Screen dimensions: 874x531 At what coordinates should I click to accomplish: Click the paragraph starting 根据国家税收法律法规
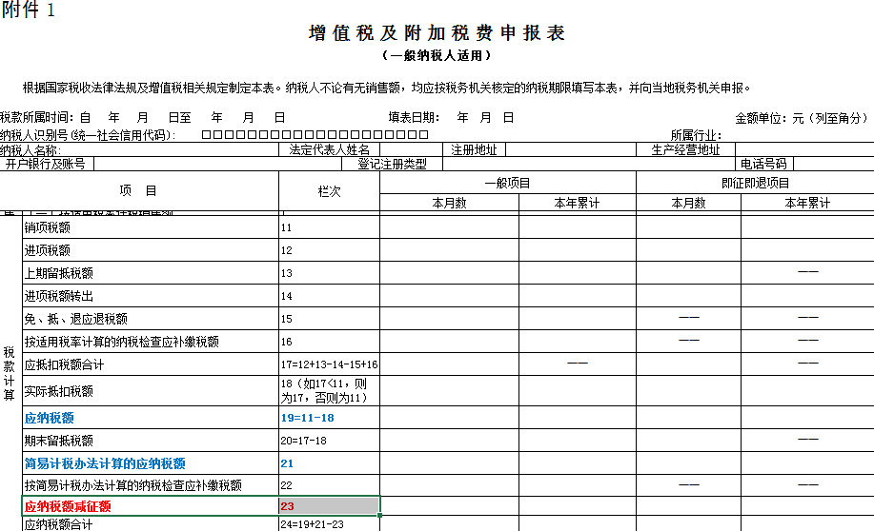coord(388,88)
